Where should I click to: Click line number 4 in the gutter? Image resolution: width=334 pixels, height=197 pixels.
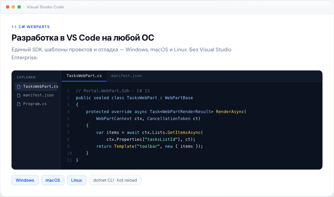pos(68,112)
